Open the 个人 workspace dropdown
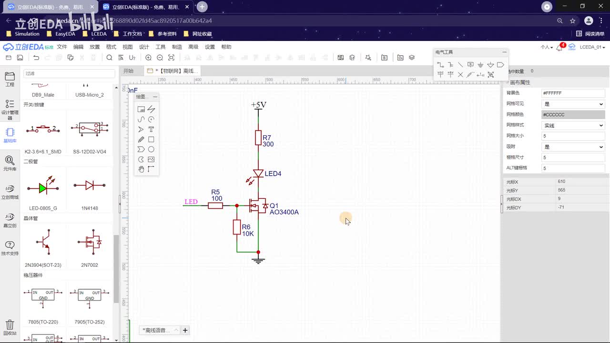The height and width of the screenshot is (343, 610). pyautogui.click(x=547, y=47)
